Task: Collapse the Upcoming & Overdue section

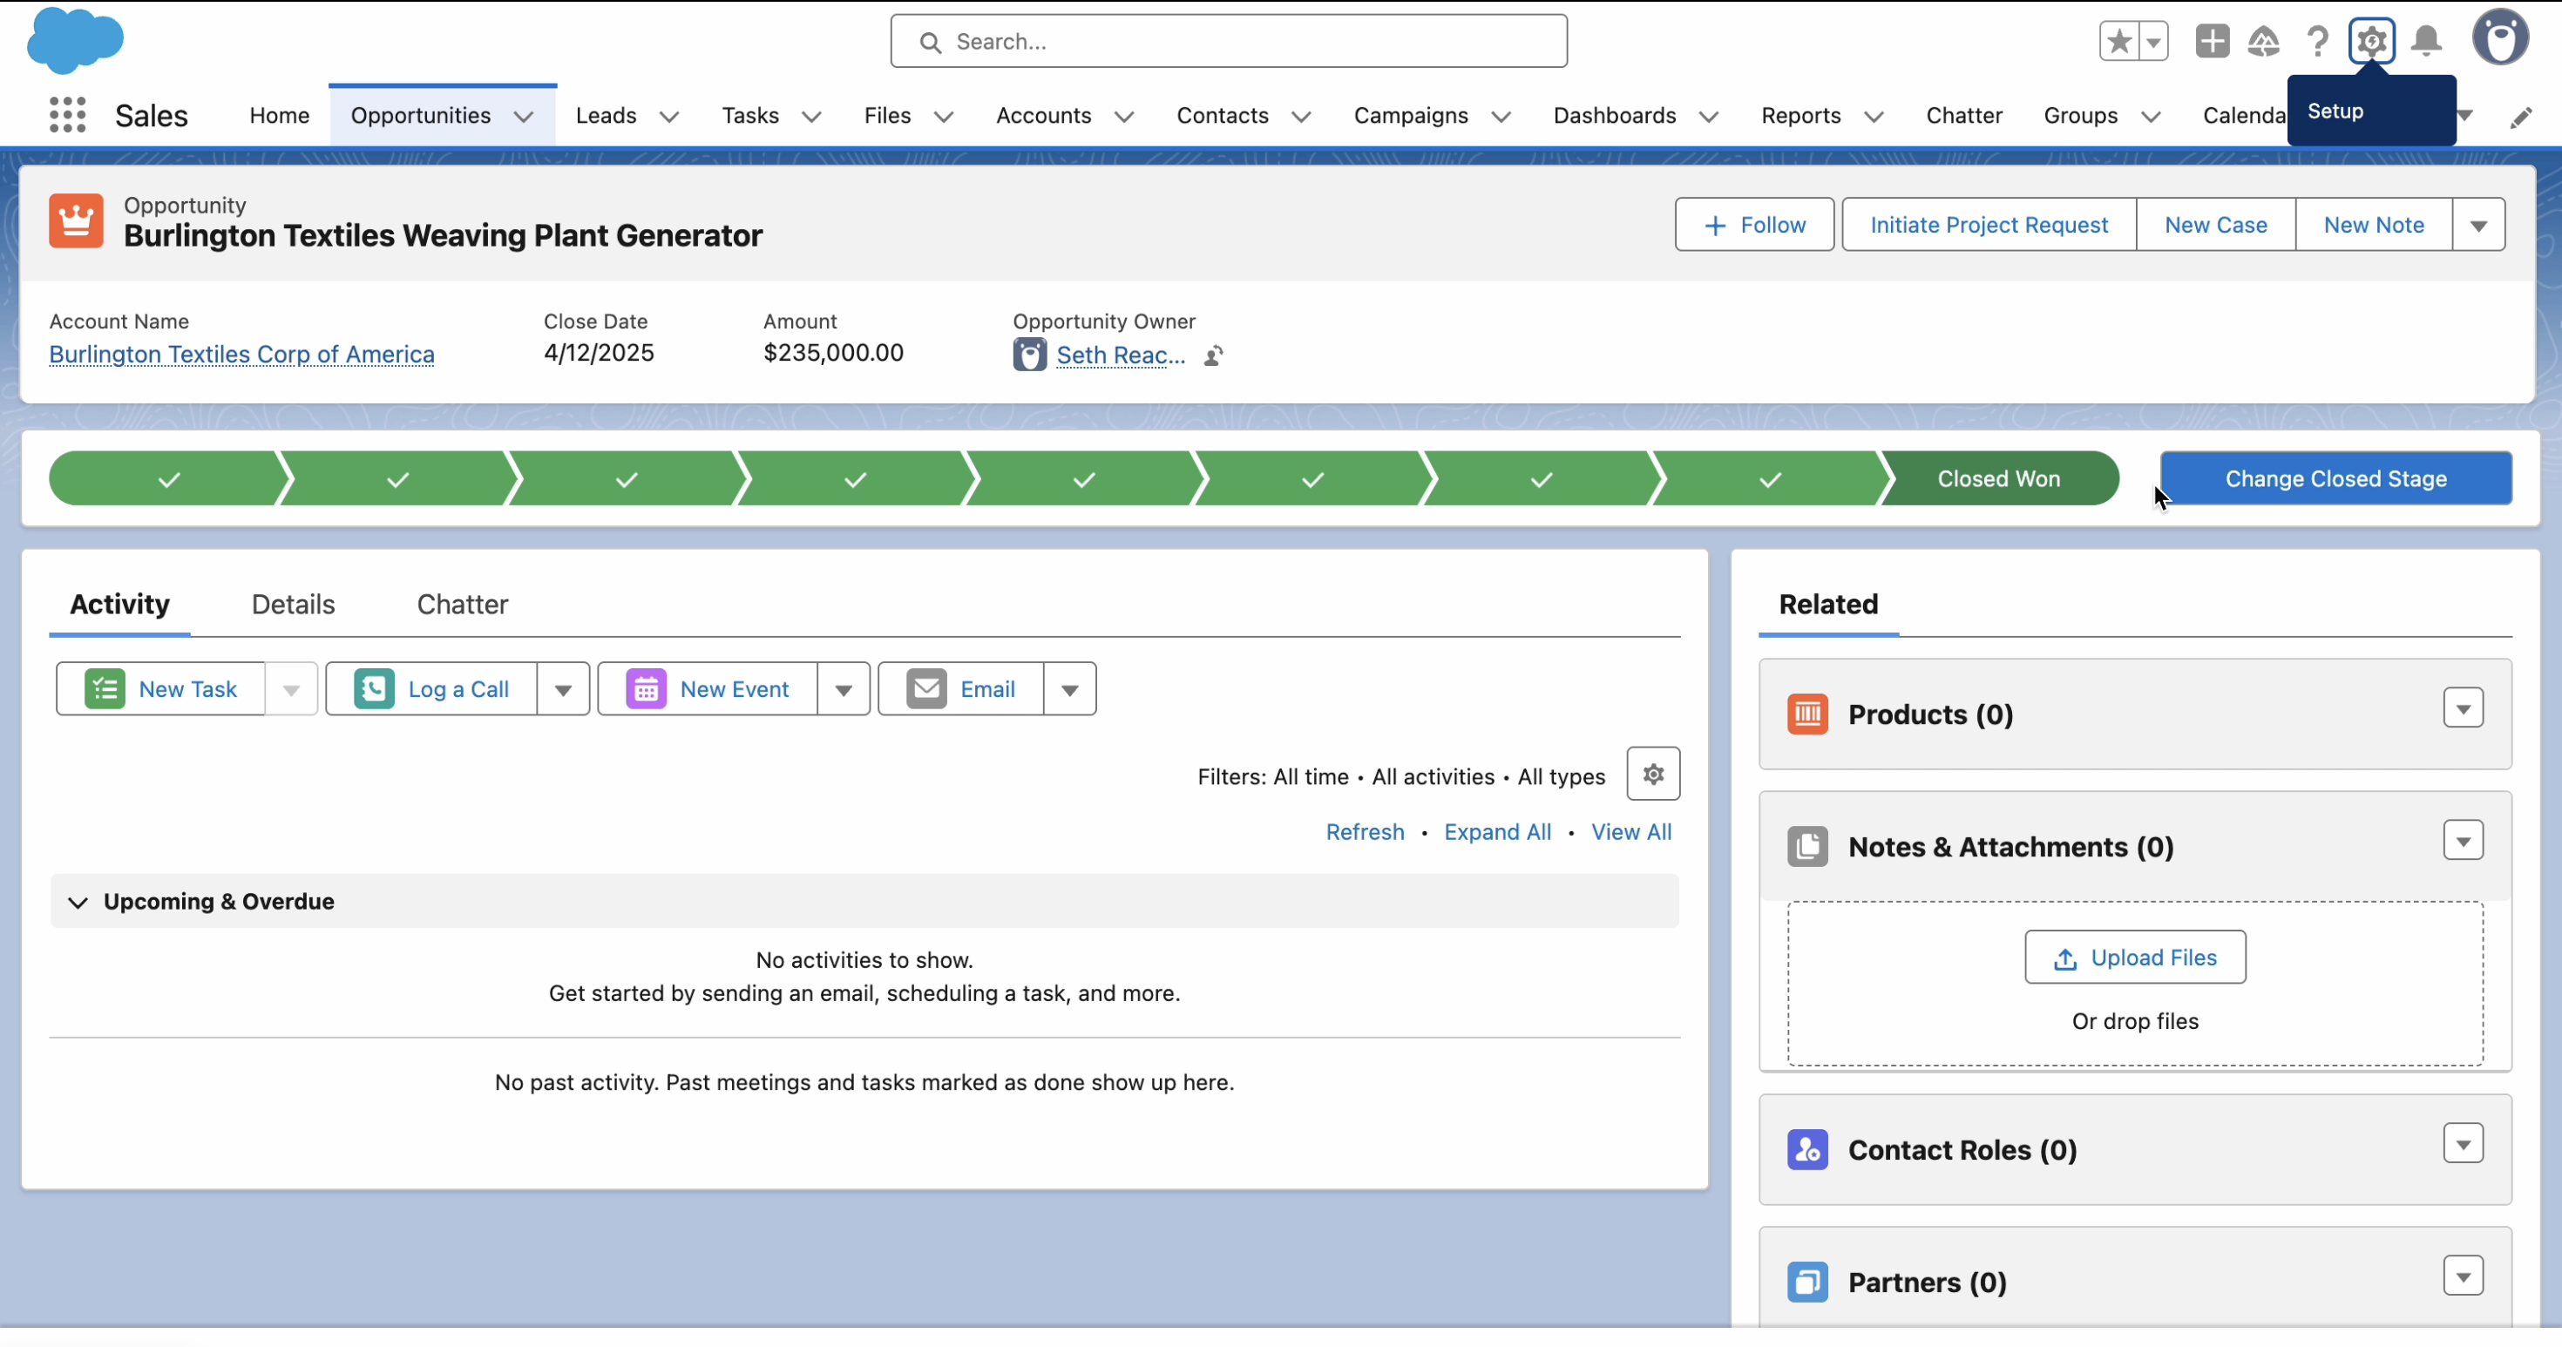Action: click(78, 903)
